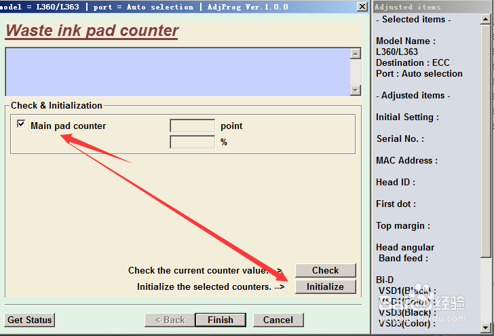The width and height of the screenshot is (494, 336).
Task: Click the point value field
Action: pos(192,126)
